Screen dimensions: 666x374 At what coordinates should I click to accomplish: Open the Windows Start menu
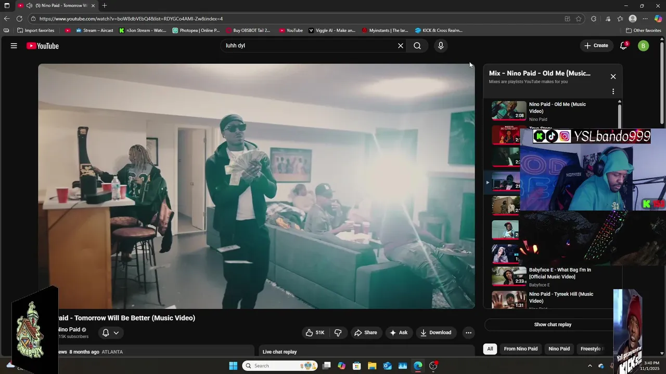(233, 366)
